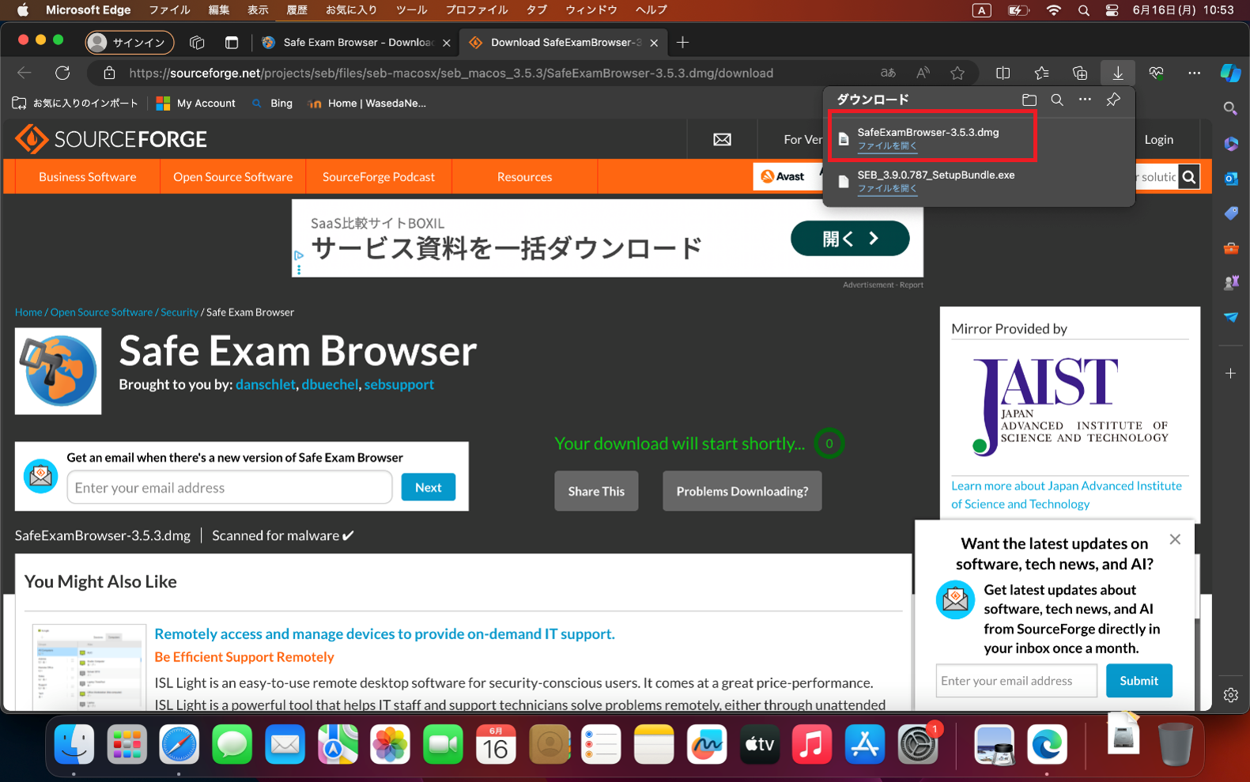Reload the page with the refresh icon
This screenshot has height=782, width=1250.
62,73
